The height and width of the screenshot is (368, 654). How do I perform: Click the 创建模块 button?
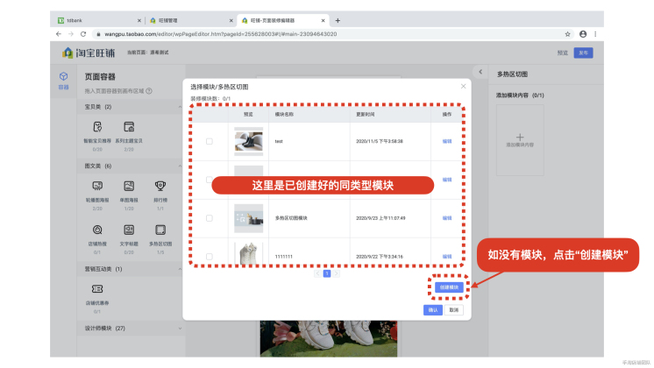(449, 287)
